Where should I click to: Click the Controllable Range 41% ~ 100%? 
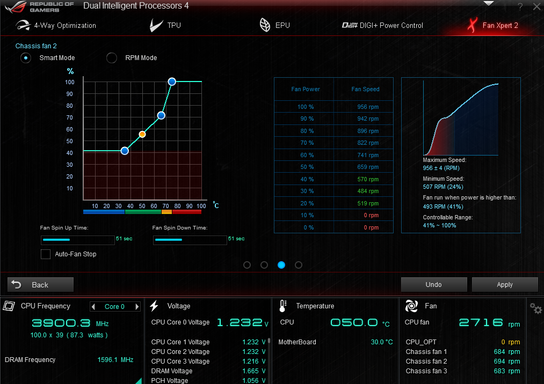click(439, 225)
